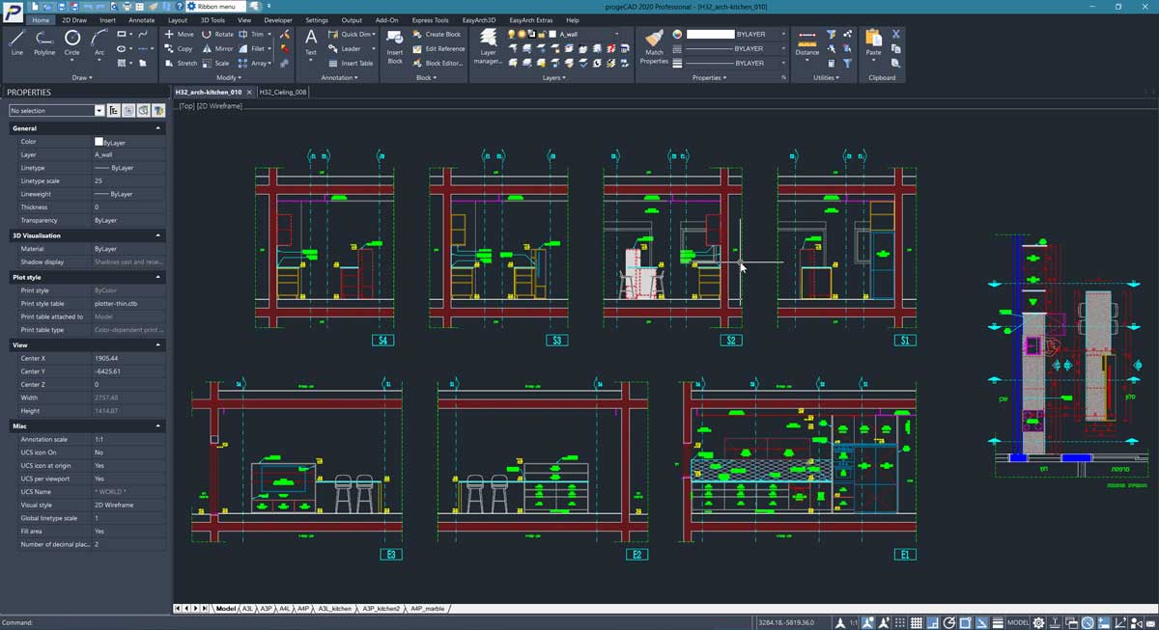1159x630 pixels.
Task: Choose the Distance measuring tool
Action: point(806,41)
